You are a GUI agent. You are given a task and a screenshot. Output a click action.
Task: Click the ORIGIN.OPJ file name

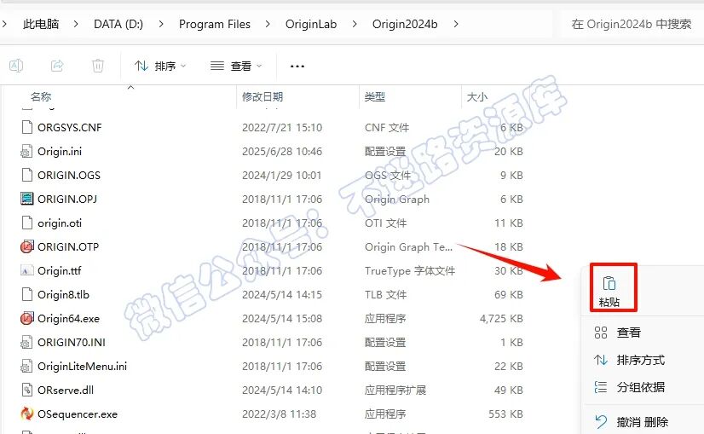(67, 199)
